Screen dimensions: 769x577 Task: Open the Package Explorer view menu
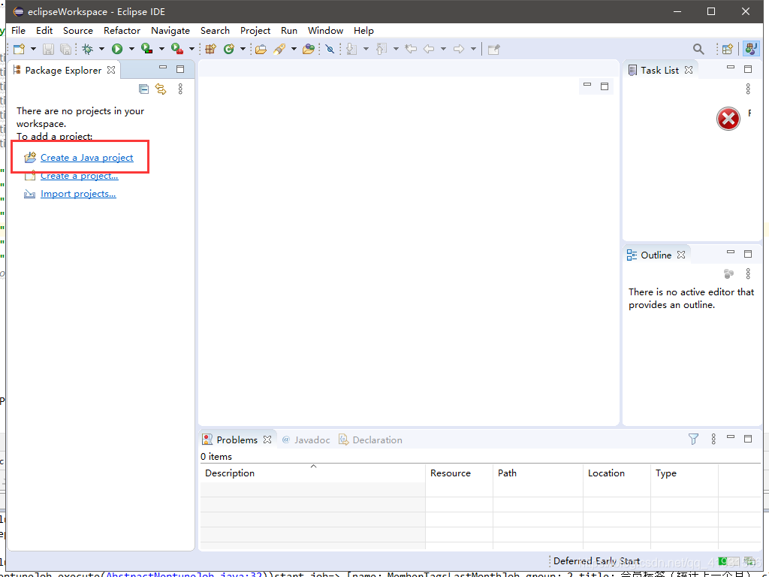(x=180, y=89)
